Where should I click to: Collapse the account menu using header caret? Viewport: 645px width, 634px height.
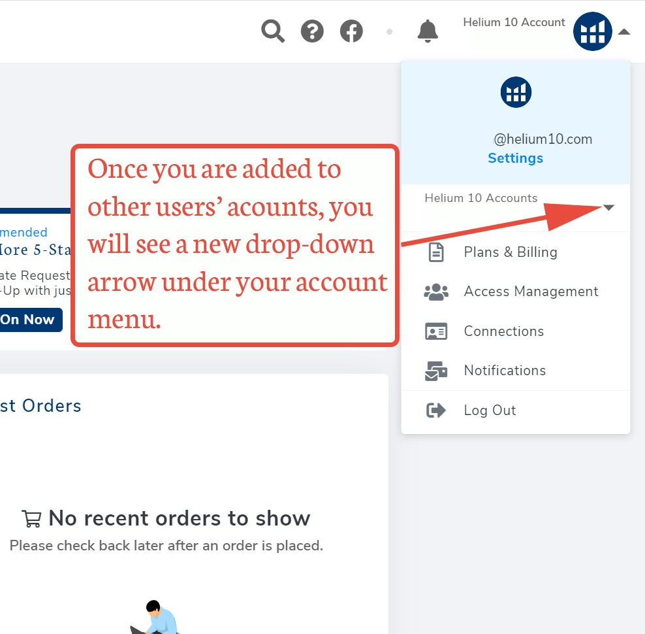point(624,32)
